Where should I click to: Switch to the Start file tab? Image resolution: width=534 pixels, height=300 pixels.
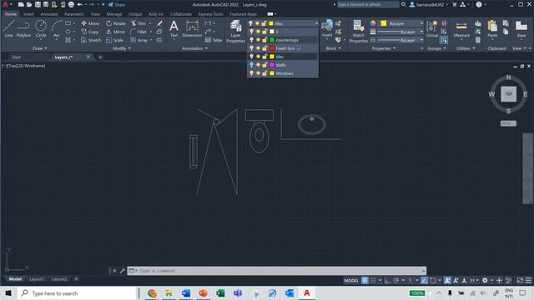click(x=16, y=57)
